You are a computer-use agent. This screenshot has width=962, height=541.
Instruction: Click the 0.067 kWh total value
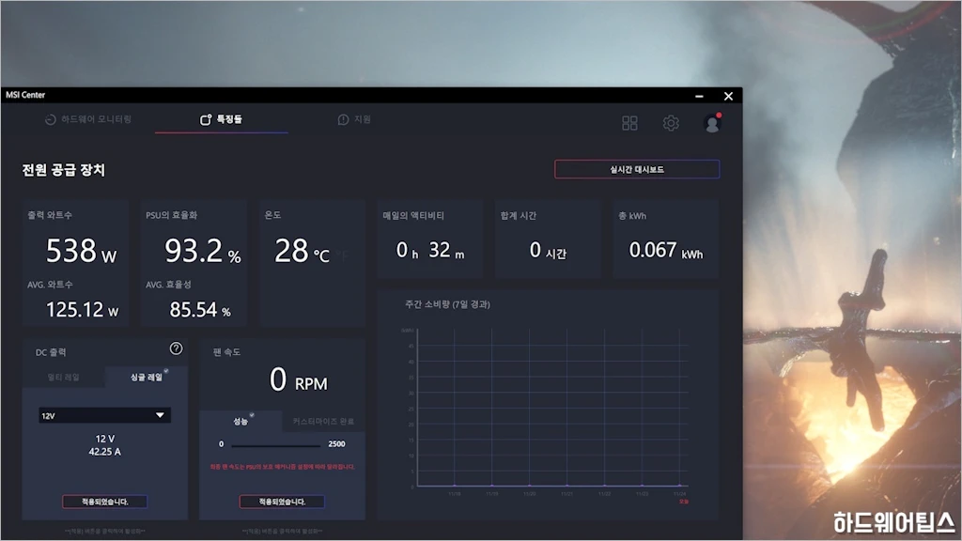point(666,250)
